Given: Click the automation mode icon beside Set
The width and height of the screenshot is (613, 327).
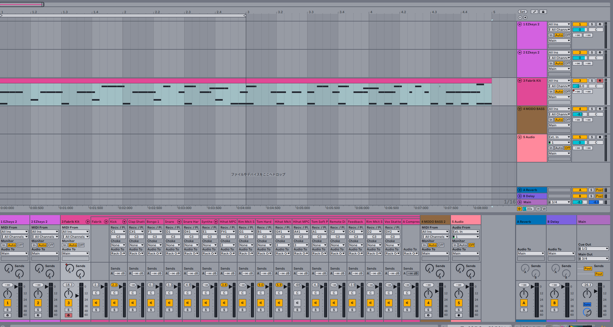Looking at the screenshot, I should pos(534,12).
